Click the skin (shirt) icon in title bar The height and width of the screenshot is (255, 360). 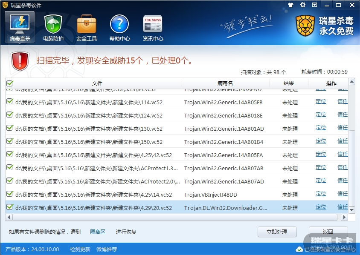pyautogui.click(x=290, y=5)
